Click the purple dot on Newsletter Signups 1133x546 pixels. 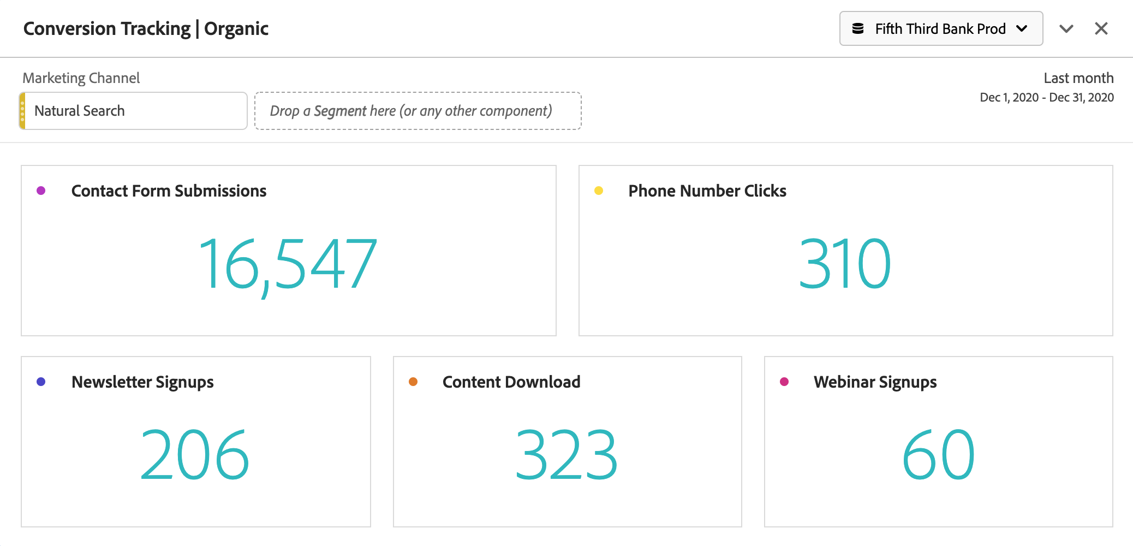pos(41,382)
